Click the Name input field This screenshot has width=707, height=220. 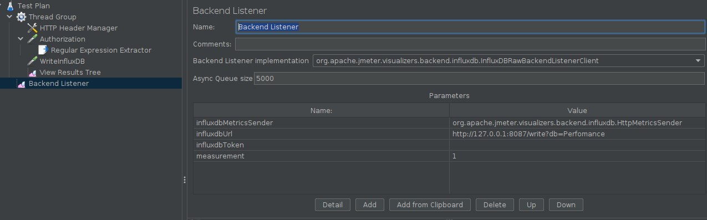pyautogui.click(x=470, y=27)
